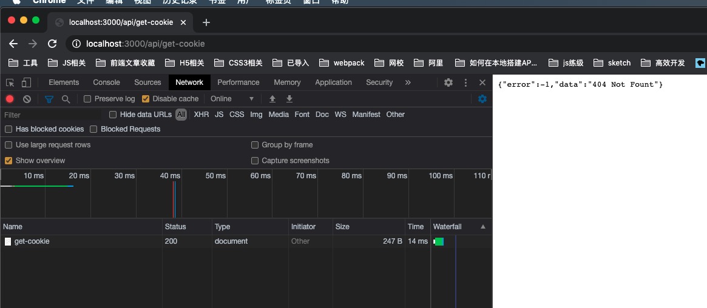Switch to the Application tab
The height and width of the screenshot is (308, 707).
pyautogui.click(x=333, y=82)
